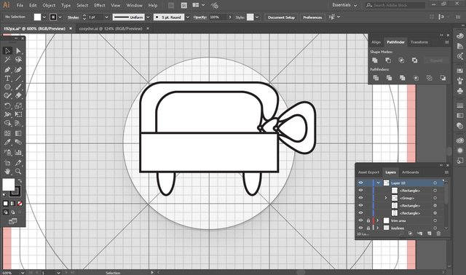This screenshot has width=466, height=275.
Task: Delete selection with Layers trash icon
Action: click(x=438, y=234)
